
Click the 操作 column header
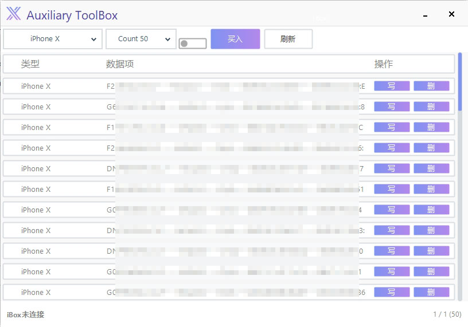pos(384,64)
